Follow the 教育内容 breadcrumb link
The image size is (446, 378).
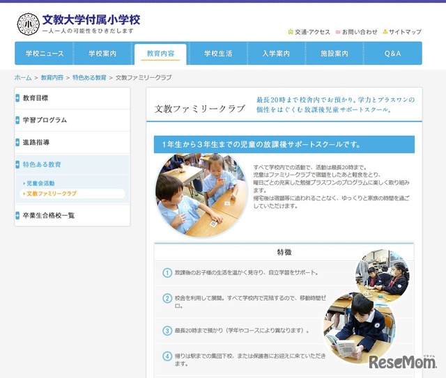52,77
